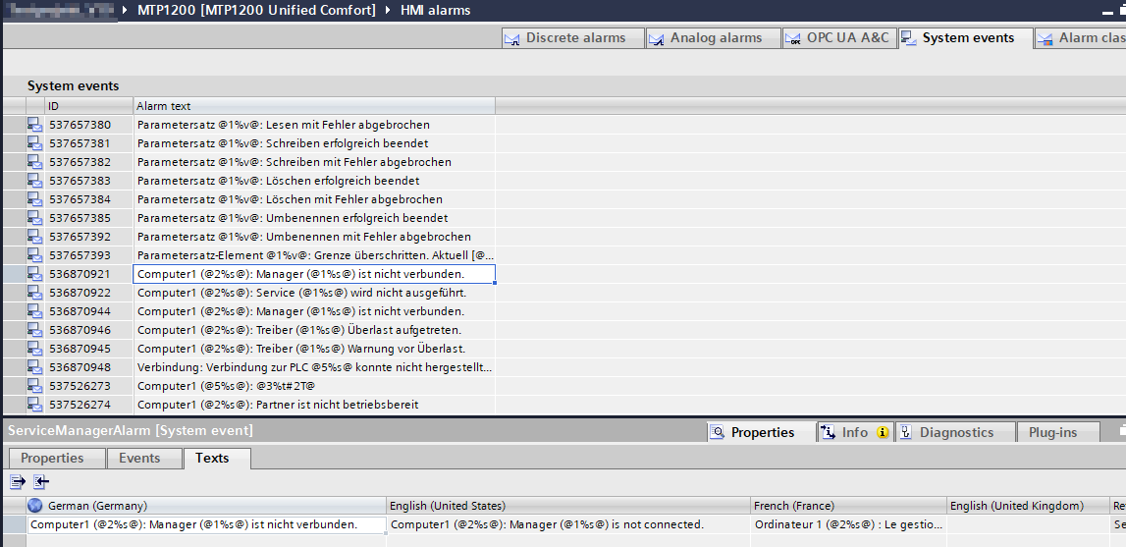
Task: Select the Texts sub-tab
Action: point(217,458)
